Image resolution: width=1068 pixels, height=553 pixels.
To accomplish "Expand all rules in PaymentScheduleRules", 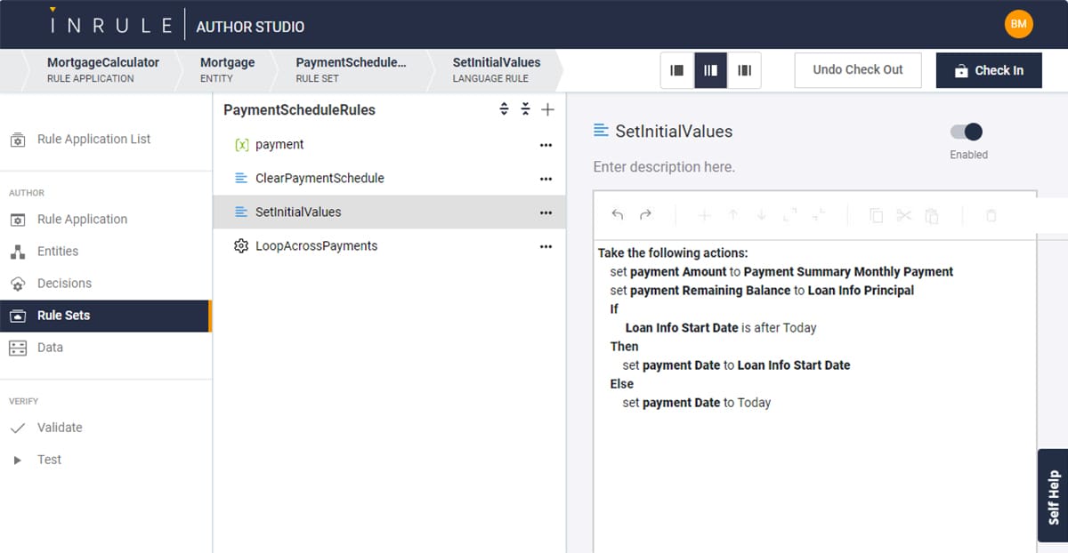I will [x=504, y=109].
